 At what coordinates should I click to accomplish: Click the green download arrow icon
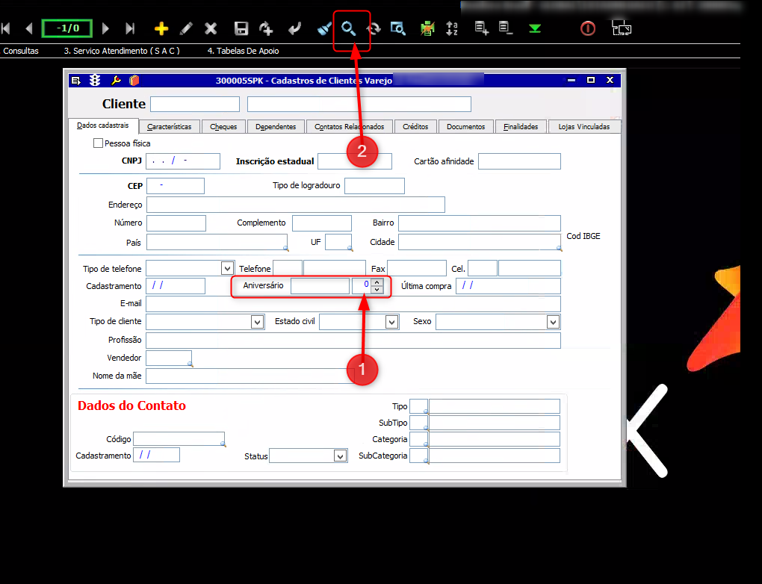point(535,28)
